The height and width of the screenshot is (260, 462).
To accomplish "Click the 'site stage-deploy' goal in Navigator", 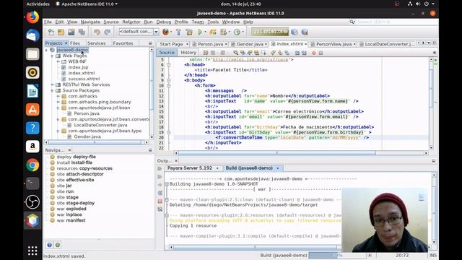I will [75, 203].
